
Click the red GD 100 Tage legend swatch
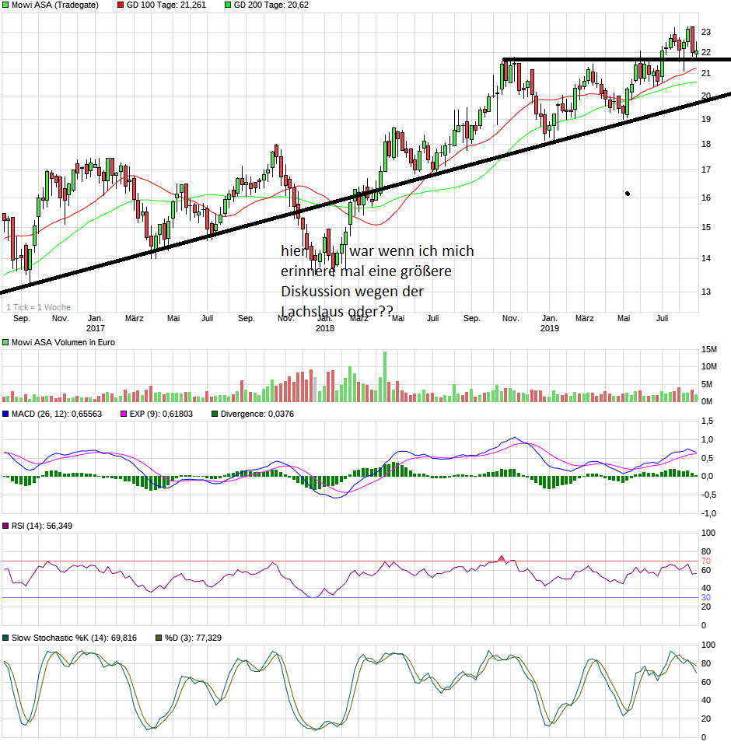click(121, 5)
